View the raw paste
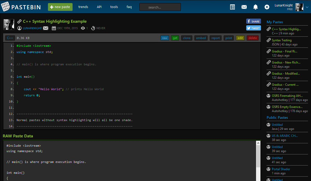Image resolution: width=311 pixels, height=181 pixels. [x=165, y=38]
